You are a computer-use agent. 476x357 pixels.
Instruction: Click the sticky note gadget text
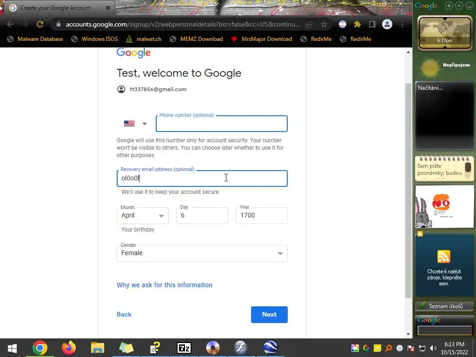pos(440,169)
